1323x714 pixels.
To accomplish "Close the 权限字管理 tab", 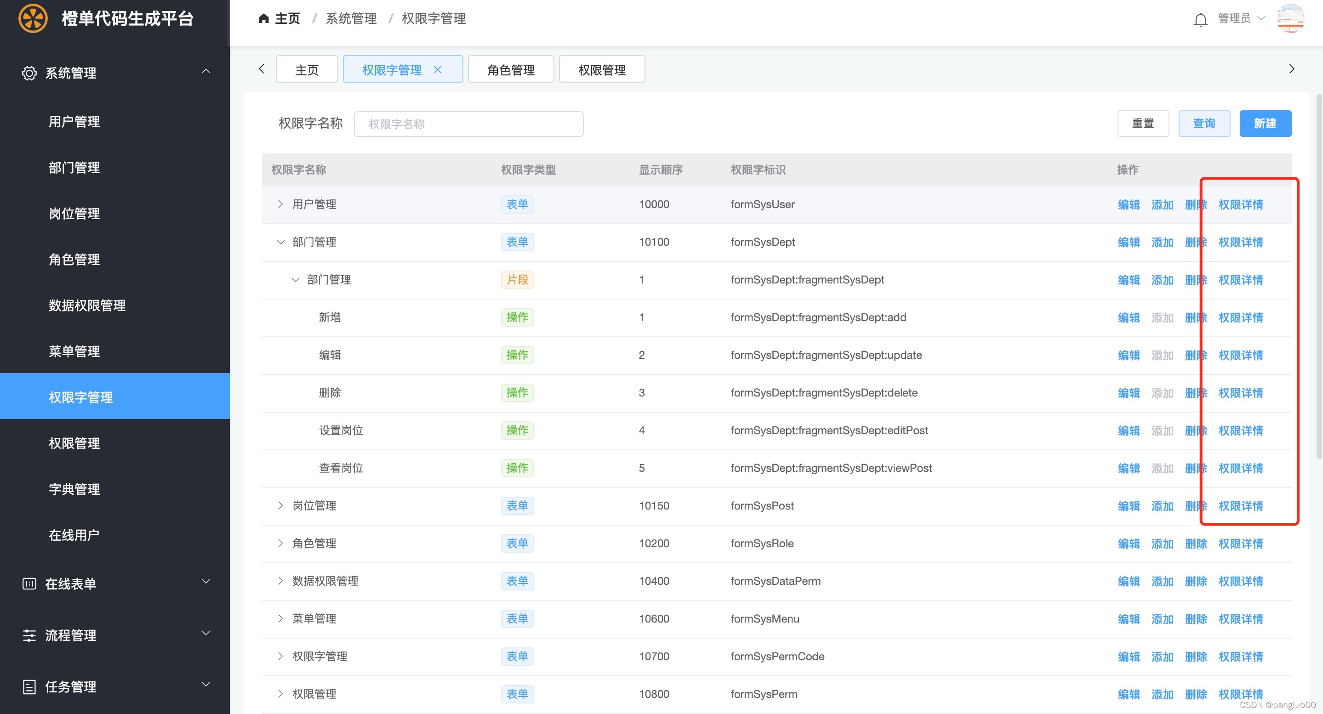I will point(438,69).
